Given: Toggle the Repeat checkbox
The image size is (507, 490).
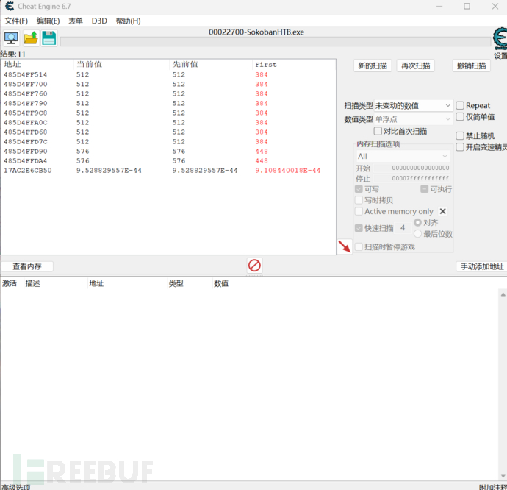Looking at the screenshot, I should pyautogui.click(x=460, y=106).
